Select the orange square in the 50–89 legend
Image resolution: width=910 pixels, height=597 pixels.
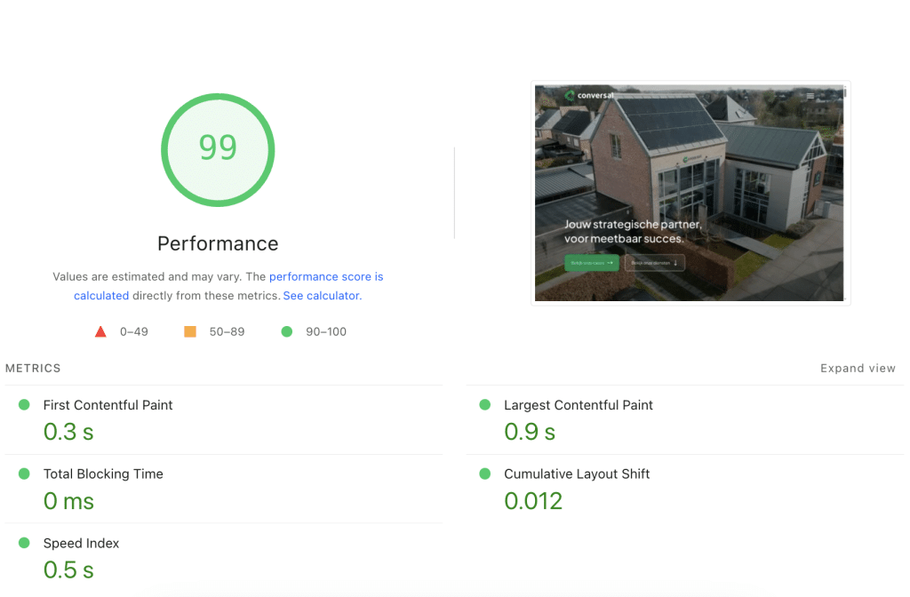pyautogui.click(x=189, y=330)
